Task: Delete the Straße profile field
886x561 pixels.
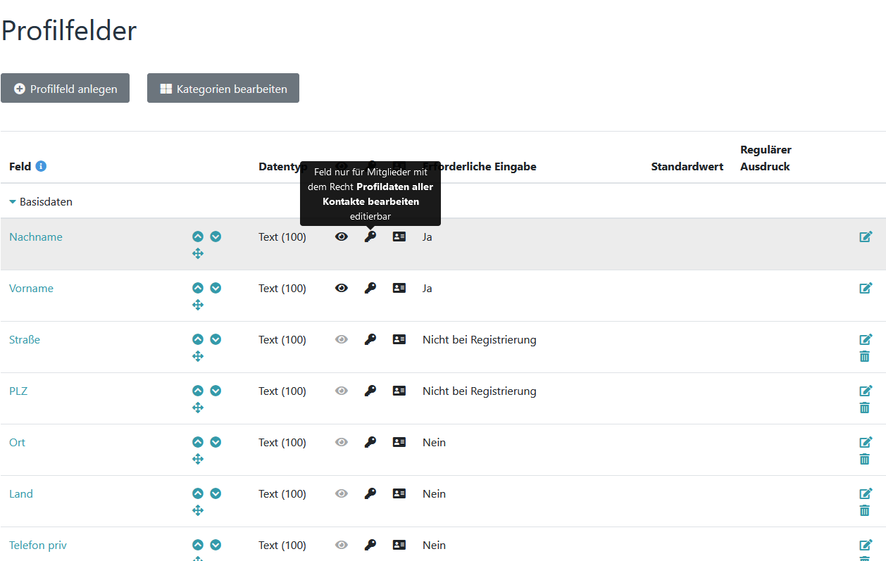Action: 865,356
